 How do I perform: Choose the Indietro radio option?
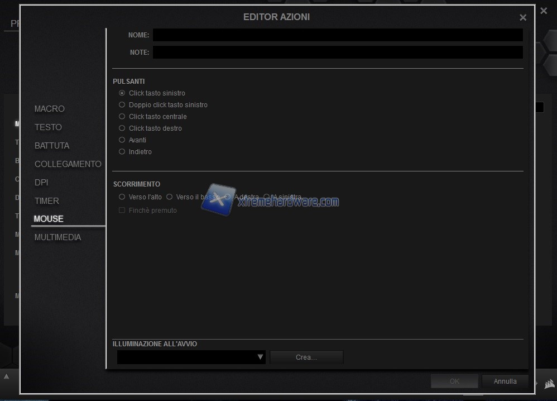122,152
